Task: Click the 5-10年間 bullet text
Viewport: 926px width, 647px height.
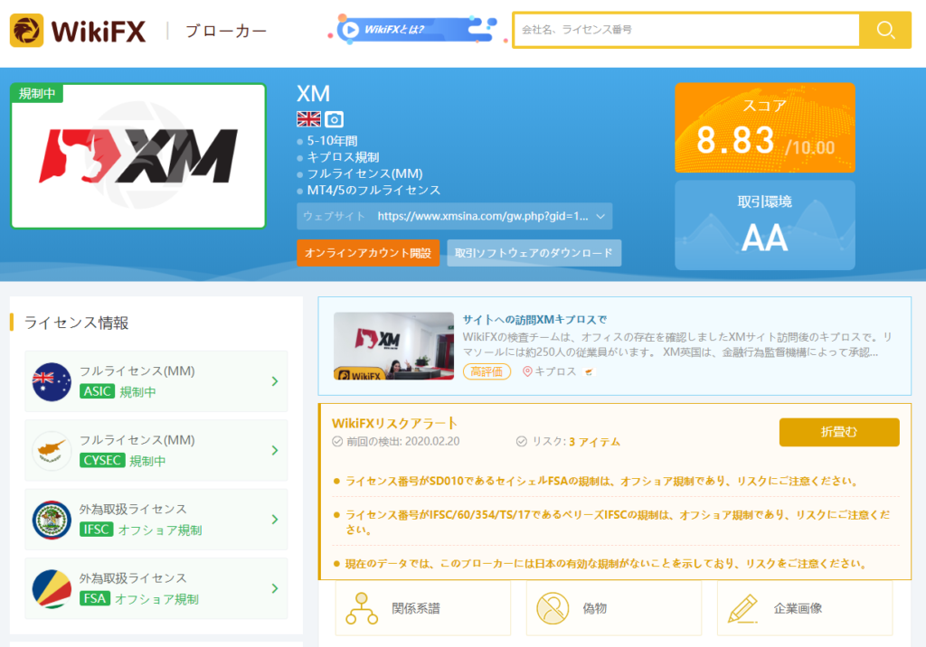Action: [332, 140]
